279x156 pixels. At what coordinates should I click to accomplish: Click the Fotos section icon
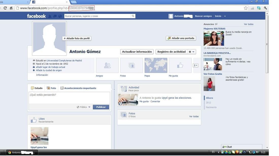tap(124, 115)
